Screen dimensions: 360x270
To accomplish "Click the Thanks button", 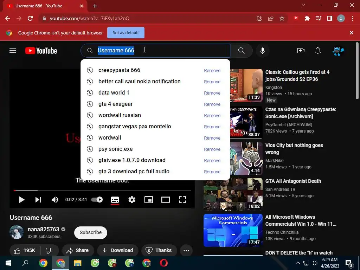I will point(159,250).
